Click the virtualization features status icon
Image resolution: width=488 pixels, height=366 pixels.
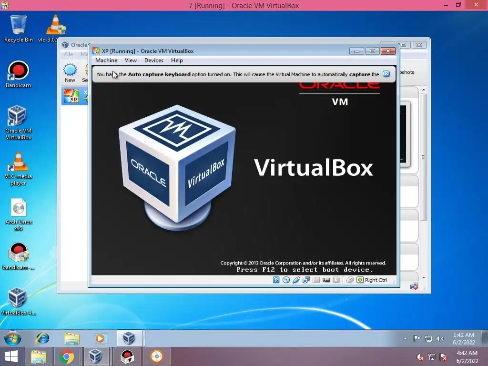coord(336,280)
